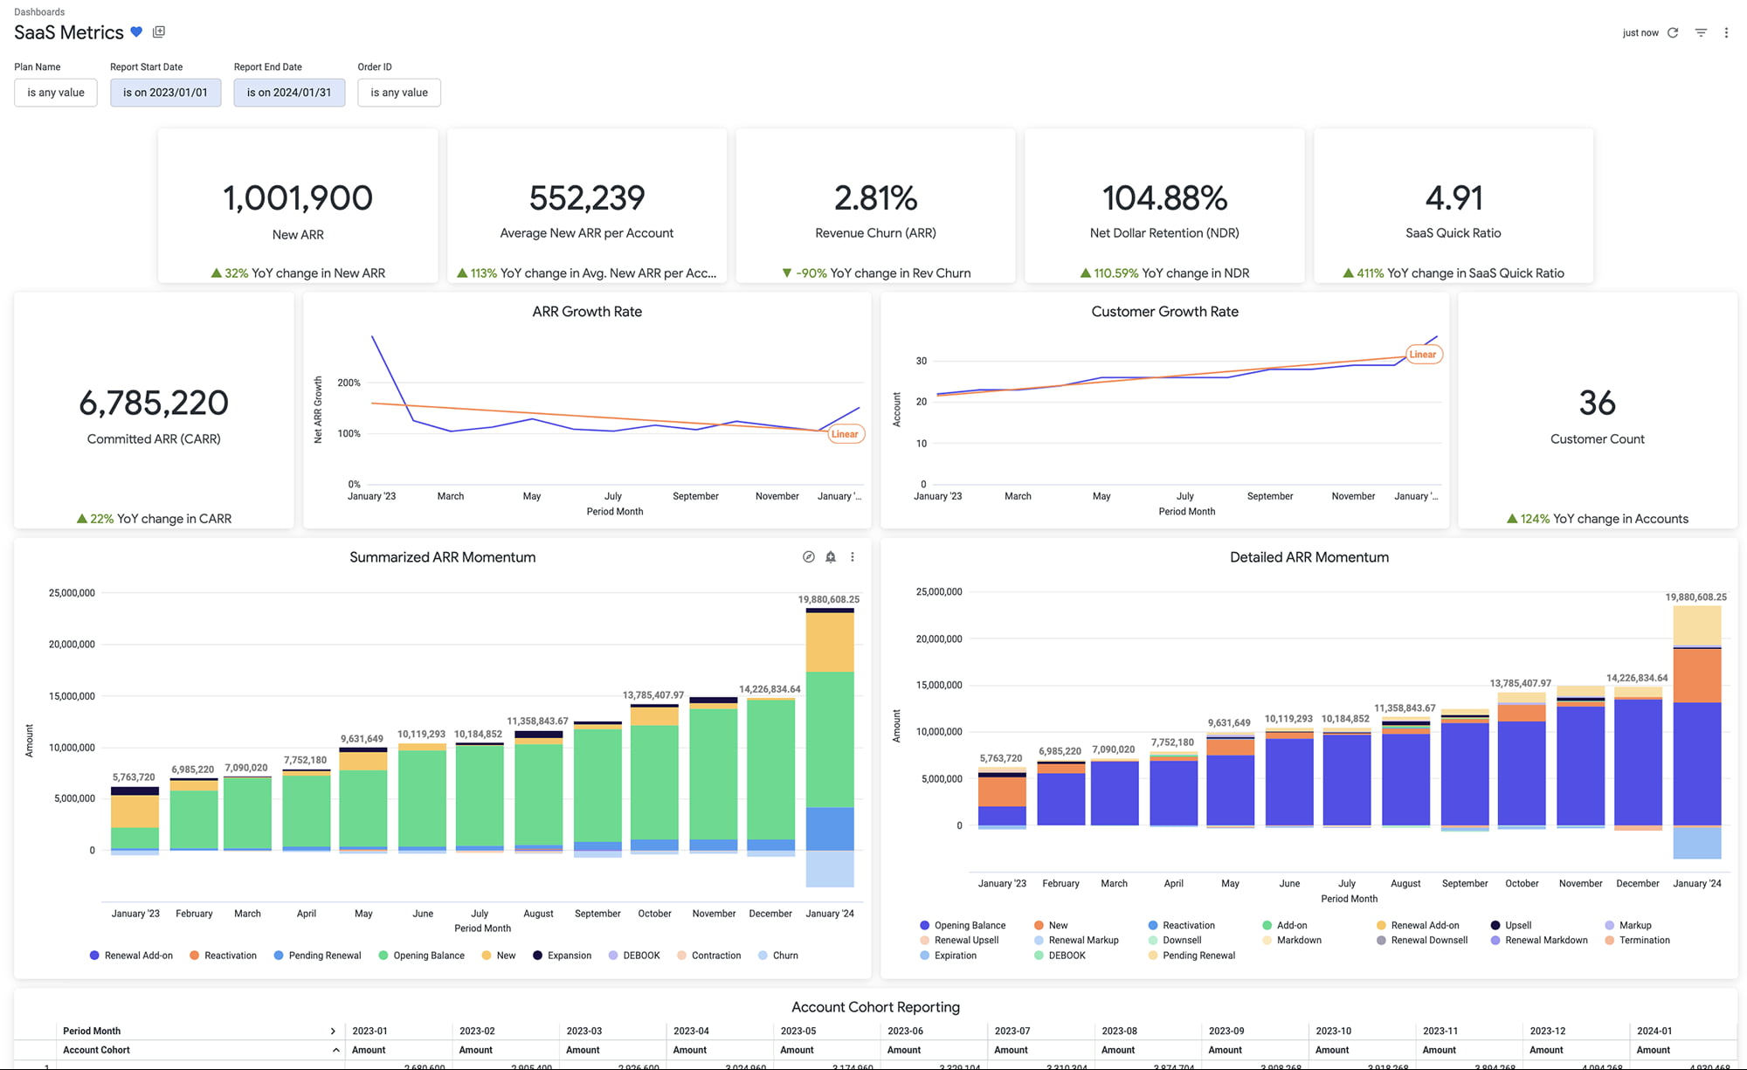The width and height of the screenshot is (1747, 1070).
Task: Edit the Report Start Date filter
Action: (x=165, y=93)
